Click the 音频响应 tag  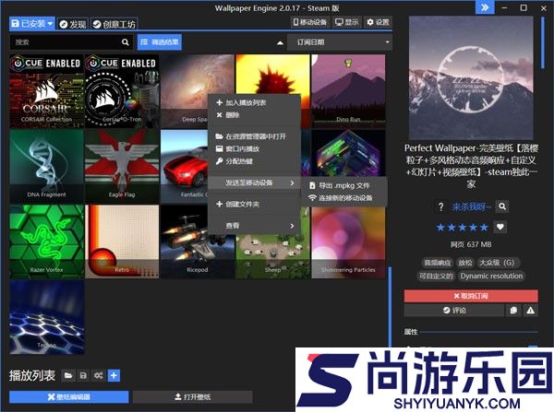(438, 263)
